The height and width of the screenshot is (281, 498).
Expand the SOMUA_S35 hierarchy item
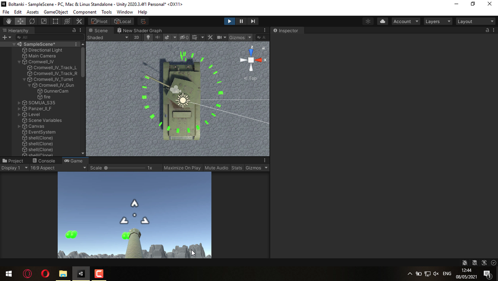coord(19,103)
